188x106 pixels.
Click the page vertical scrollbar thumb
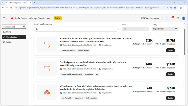[x=184, y=42]
